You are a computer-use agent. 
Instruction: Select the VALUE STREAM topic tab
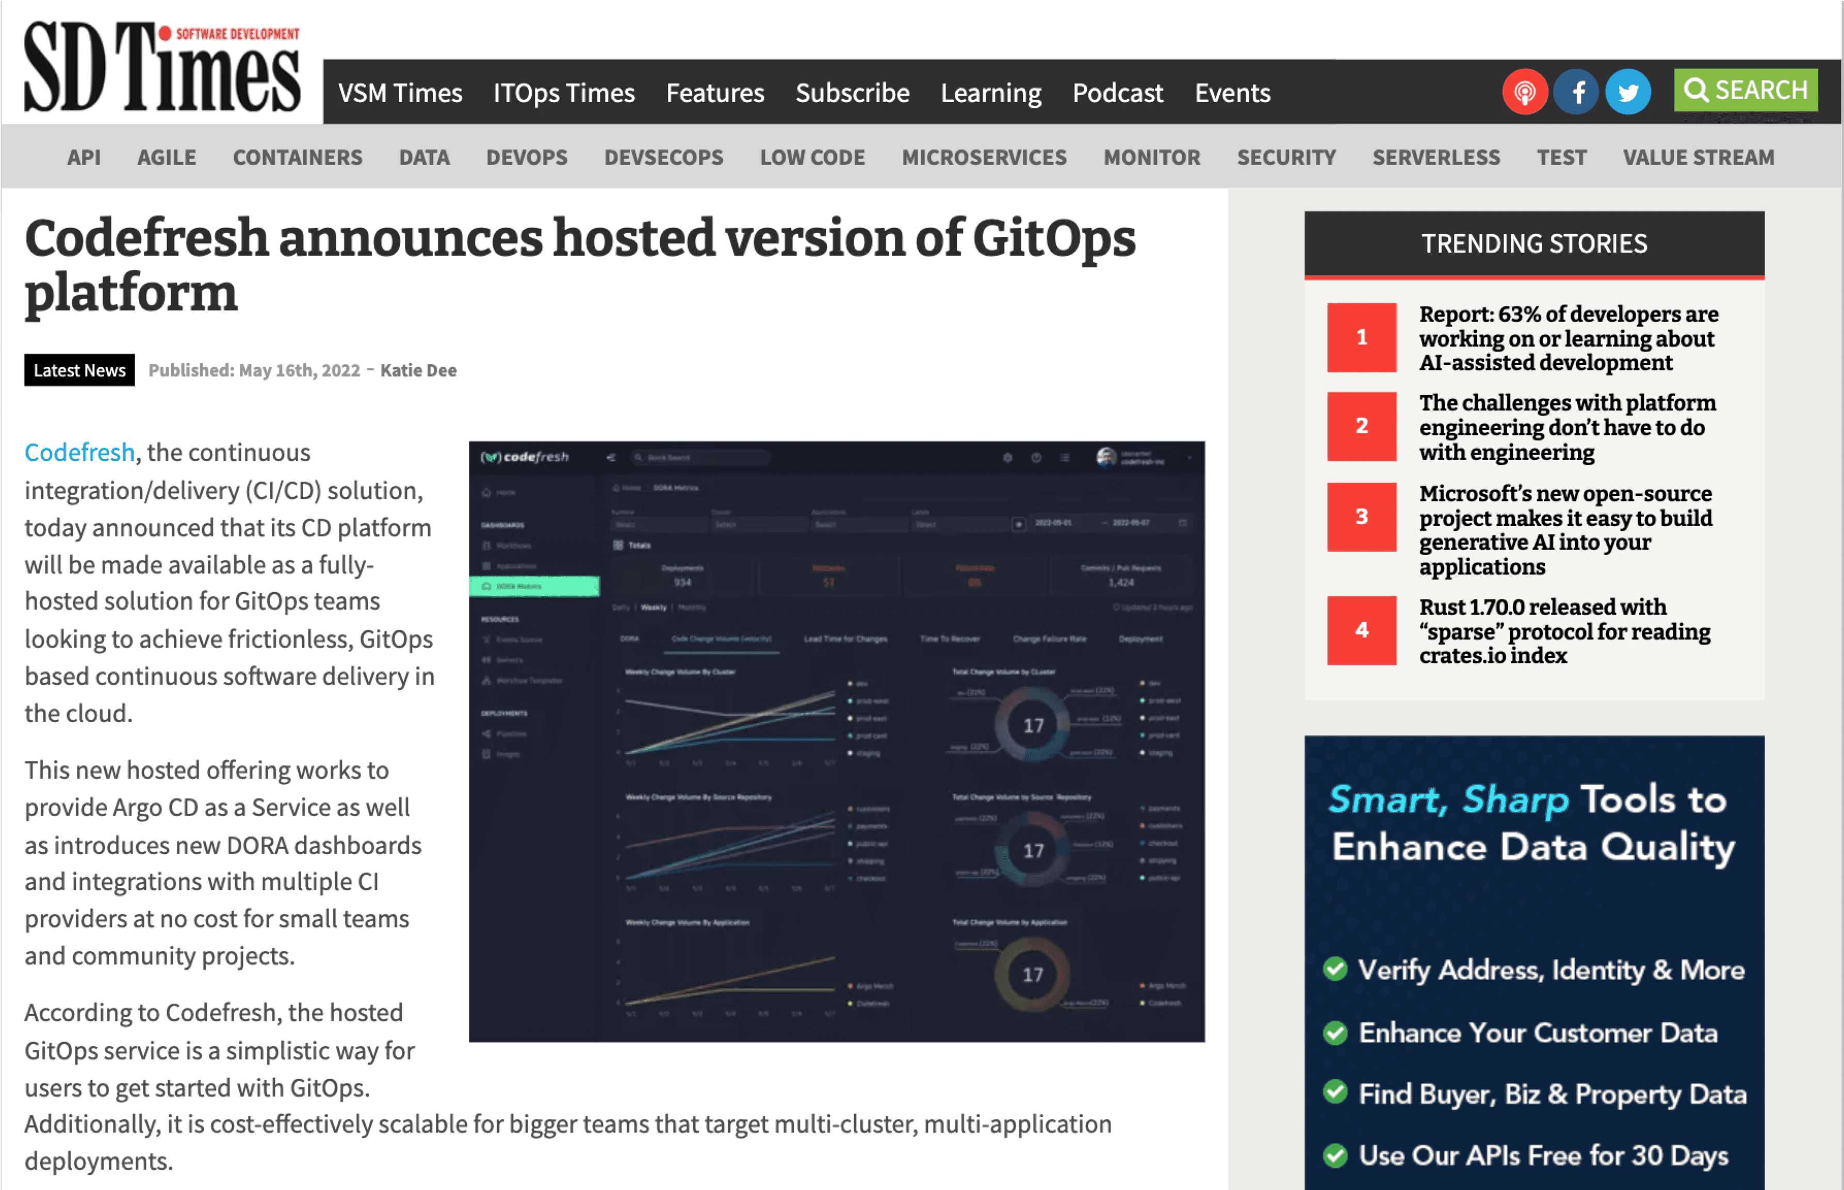(1698, 158)
